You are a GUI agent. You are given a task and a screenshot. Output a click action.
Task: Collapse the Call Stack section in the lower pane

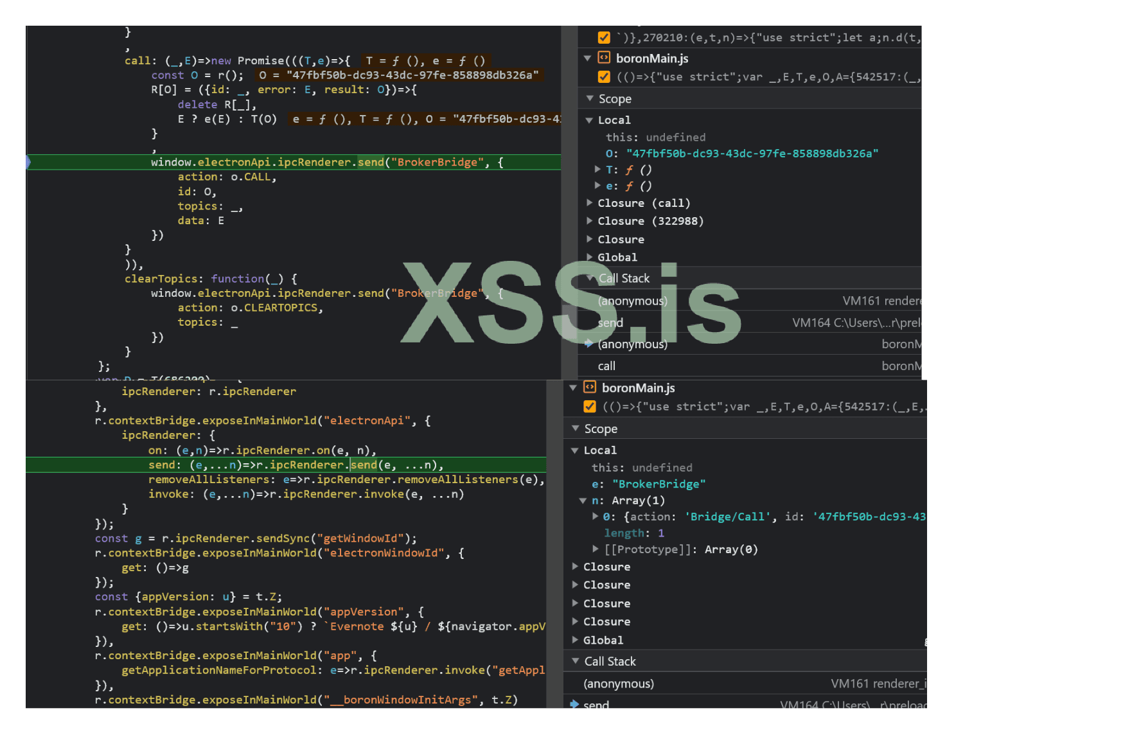pyautogui.click(x=575, y=661)
